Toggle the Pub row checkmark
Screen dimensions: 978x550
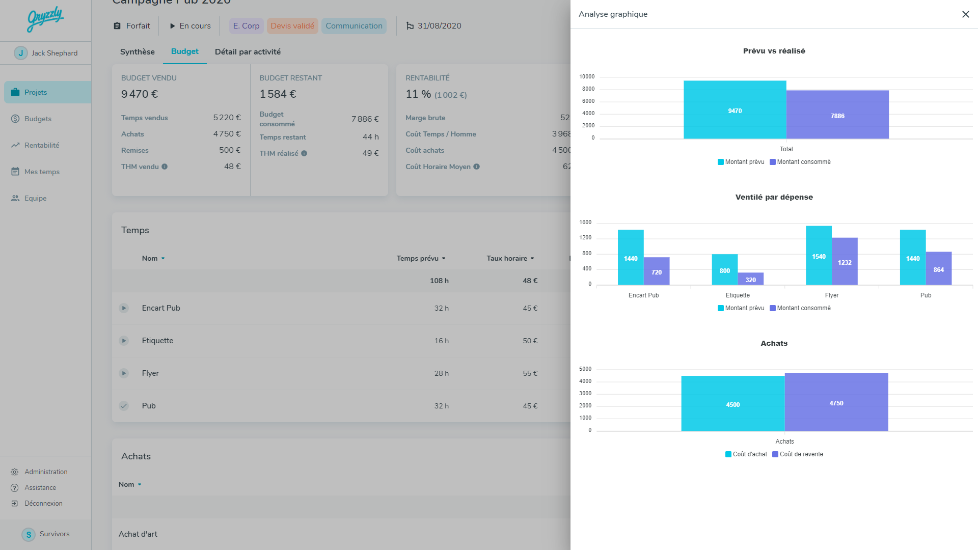coord(124,406)
